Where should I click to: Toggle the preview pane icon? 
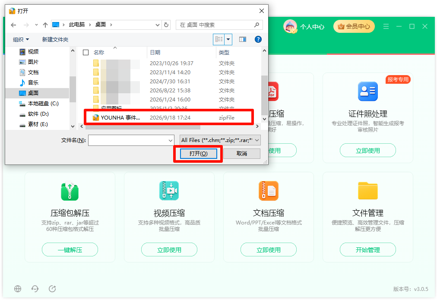point(243,39)
